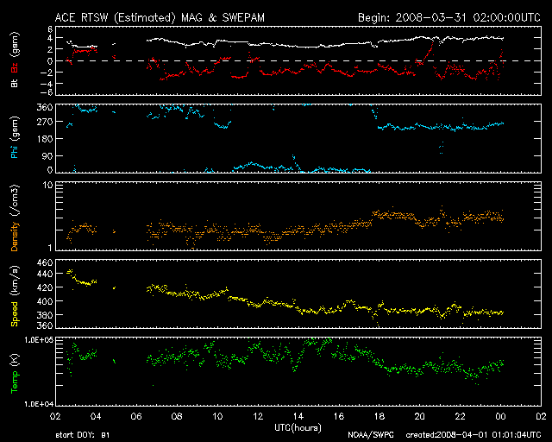
Task: Click the "04" hour tick label
Action: pyautogui.click(x=96, y=416)
